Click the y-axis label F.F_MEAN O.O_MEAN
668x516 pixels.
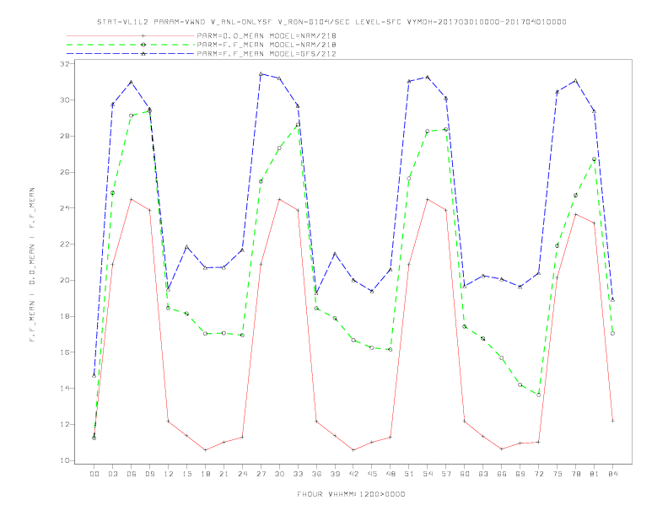pyautogui.click(x=32, y=265)
